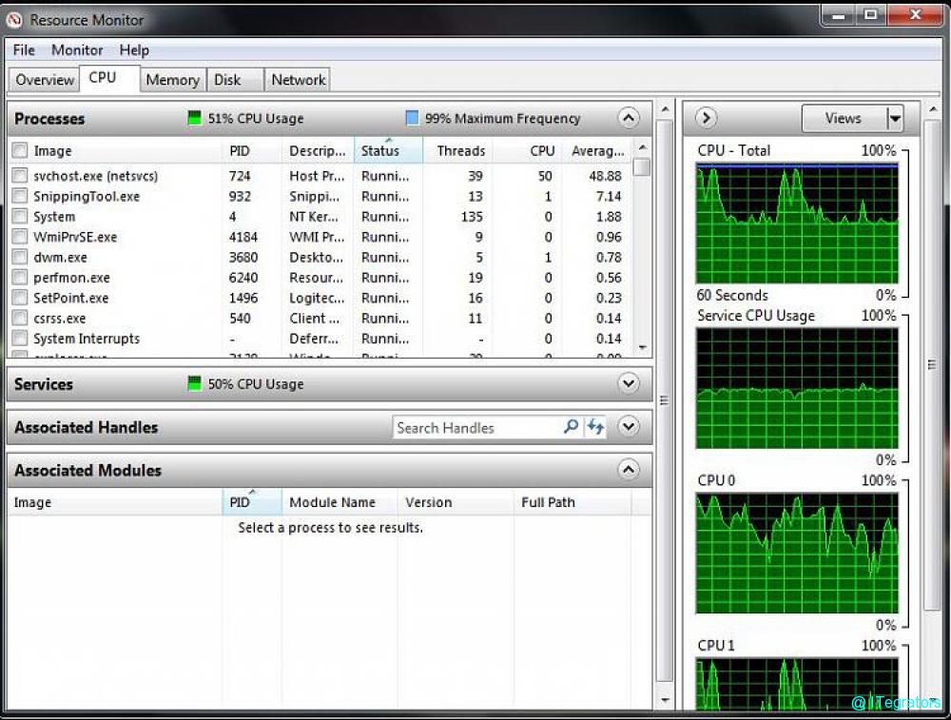Viewport: 951px width, 720px height.
Task: Click the blue Maximum Frequency indicator square
Action: pyautogui.click(x=412, y=118)
